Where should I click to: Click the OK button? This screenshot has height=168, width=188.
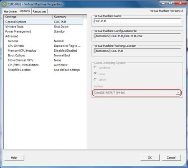pyautogui.click(x=150, y=158)
